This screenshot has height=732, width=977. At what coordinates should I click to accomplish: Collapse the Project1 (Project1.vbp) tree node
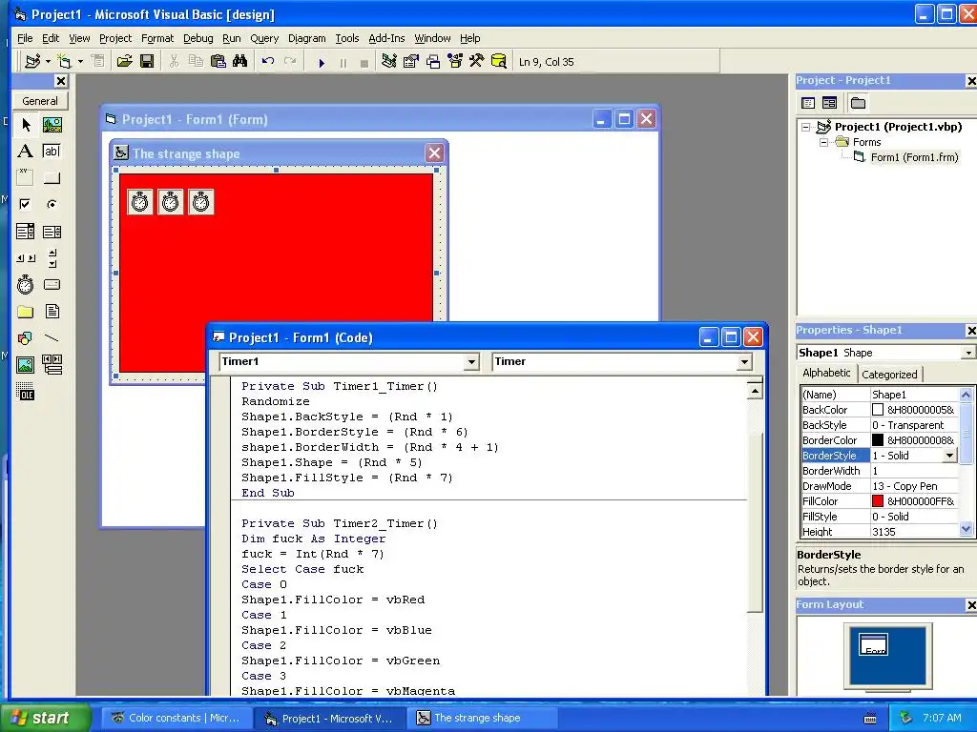tap(805, 127)
